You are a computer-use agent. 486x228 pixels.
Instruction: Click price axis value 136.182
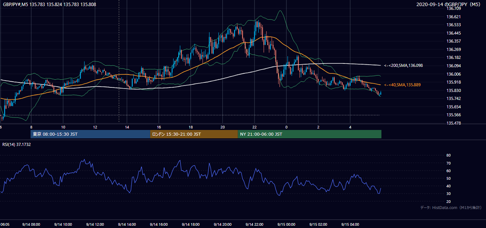tap(454, 58)
